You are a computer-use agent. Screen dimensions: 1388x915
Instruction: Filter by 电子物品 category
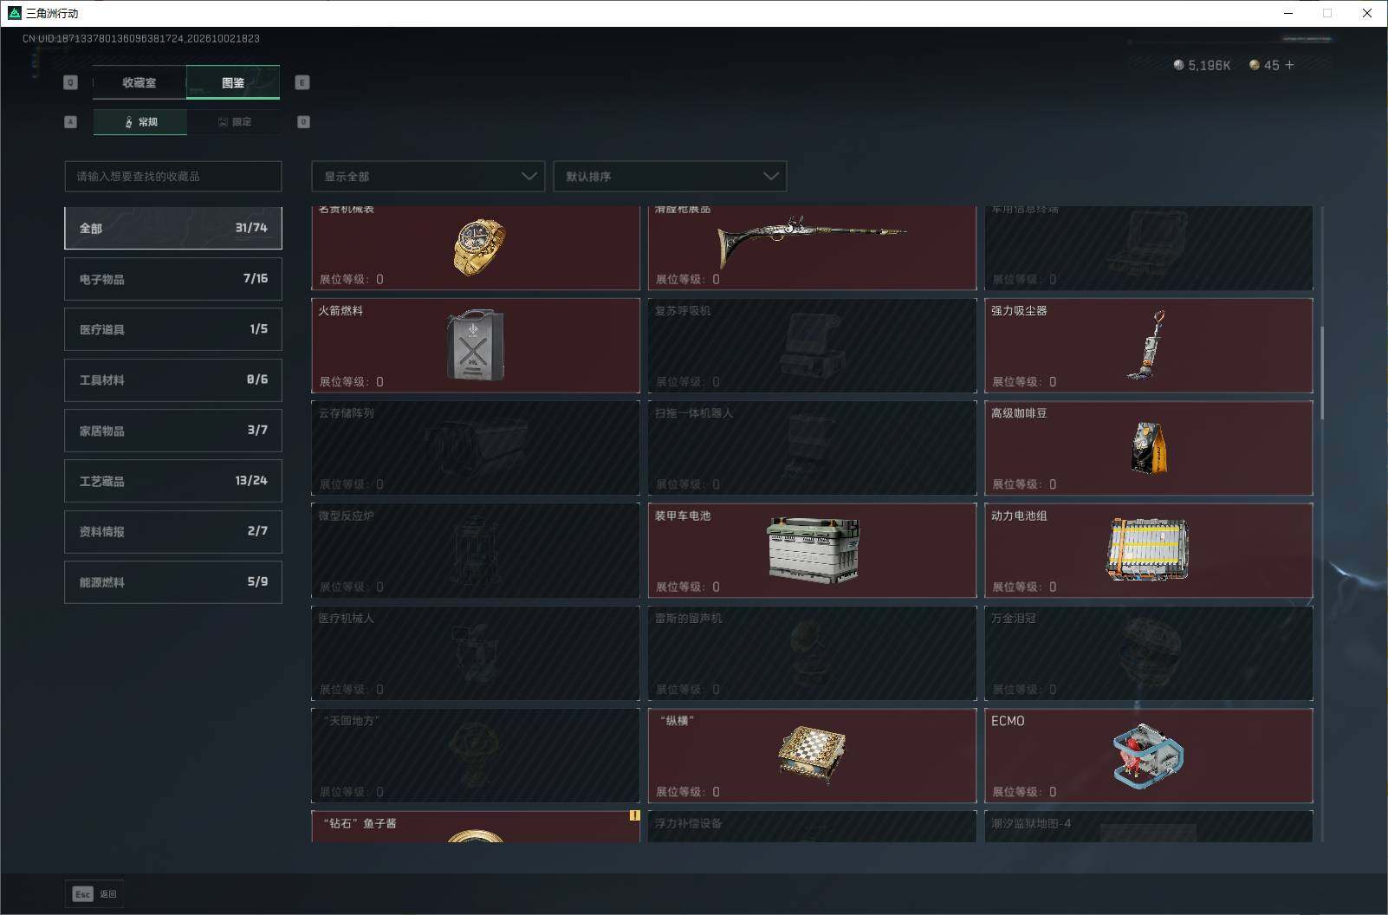[x=173, y=279]
